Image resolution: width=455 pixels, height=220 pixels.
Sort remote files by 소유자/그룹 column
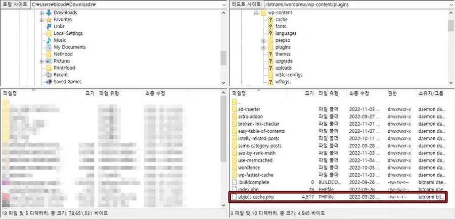point(432,93)
